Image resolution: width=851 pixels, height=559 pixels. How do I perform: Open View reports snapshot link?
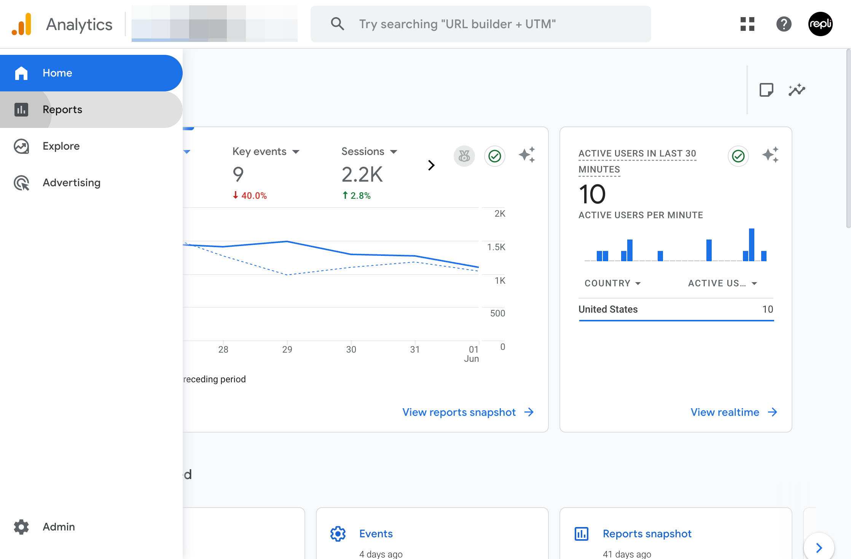point(468,412)
